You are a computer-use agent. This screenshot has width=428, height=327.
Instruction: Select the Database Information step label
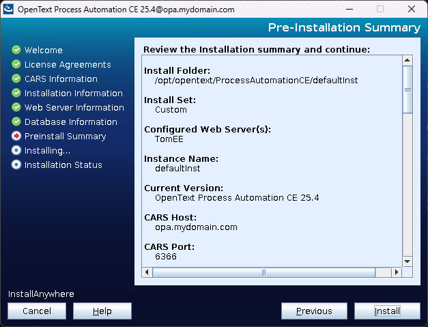(71, 122)
